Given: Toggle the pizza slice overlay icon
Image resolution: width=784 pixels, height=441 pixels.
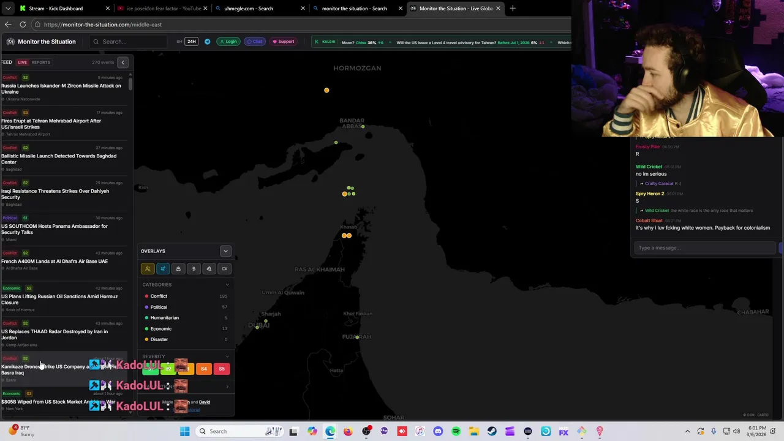Looking at the screenshot, I should pos(209,268).
